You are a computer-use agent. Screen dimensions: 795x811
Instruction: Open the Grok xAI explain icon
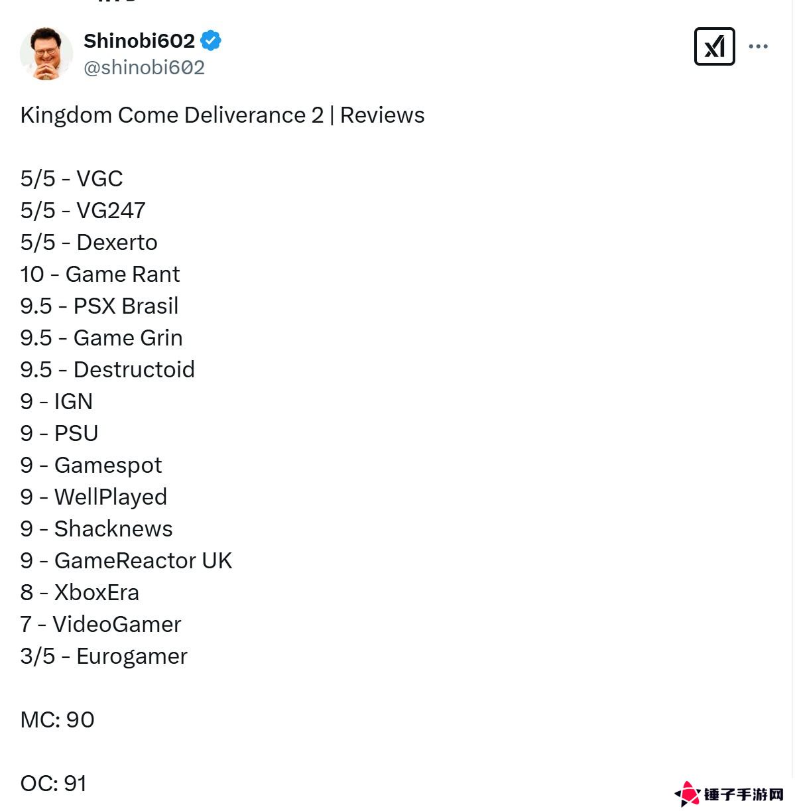pos(714,46)
